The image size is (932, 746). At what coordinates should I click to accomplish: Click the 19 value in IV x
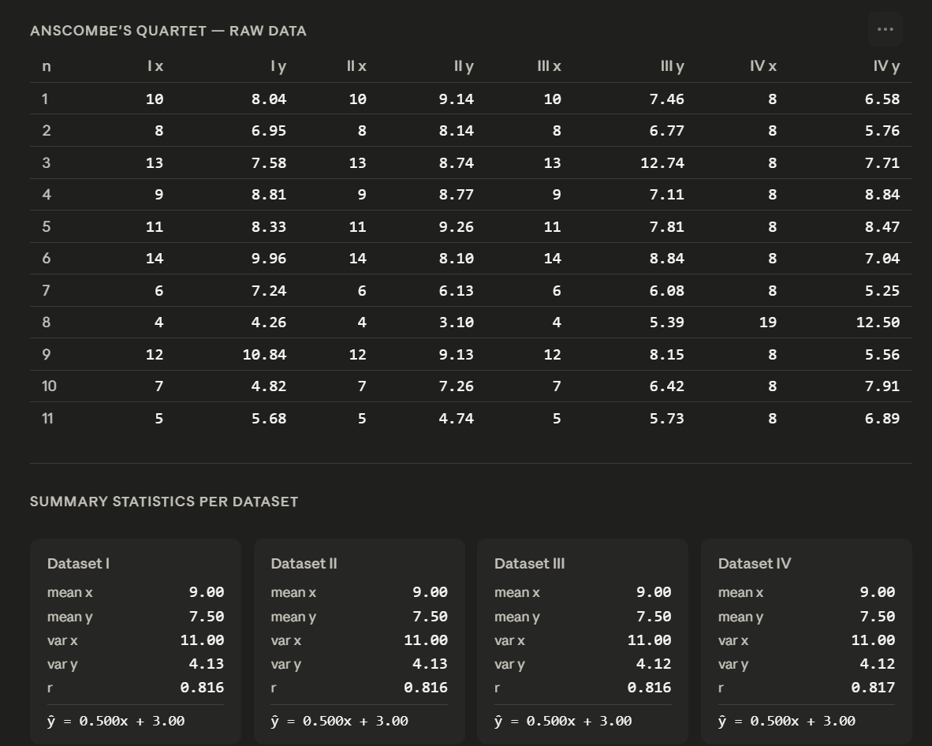[767, 323]
